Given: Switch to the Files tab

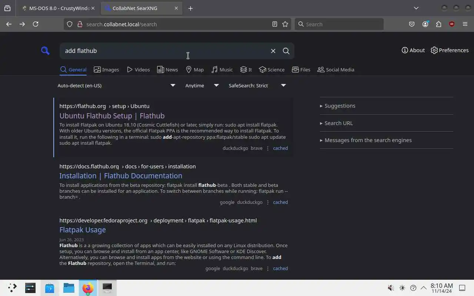Looking at the screenshot, I should point(301,70).
